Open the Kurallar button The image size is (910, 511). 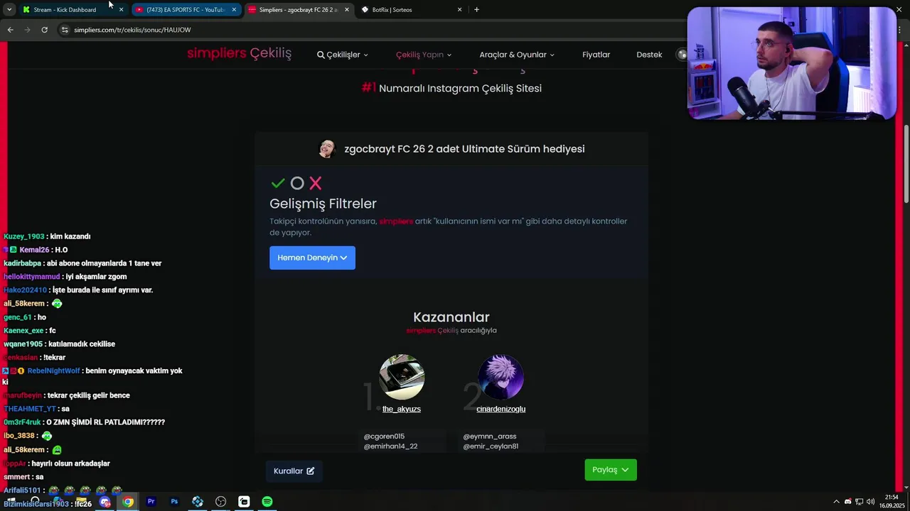[x=294, y=471]
